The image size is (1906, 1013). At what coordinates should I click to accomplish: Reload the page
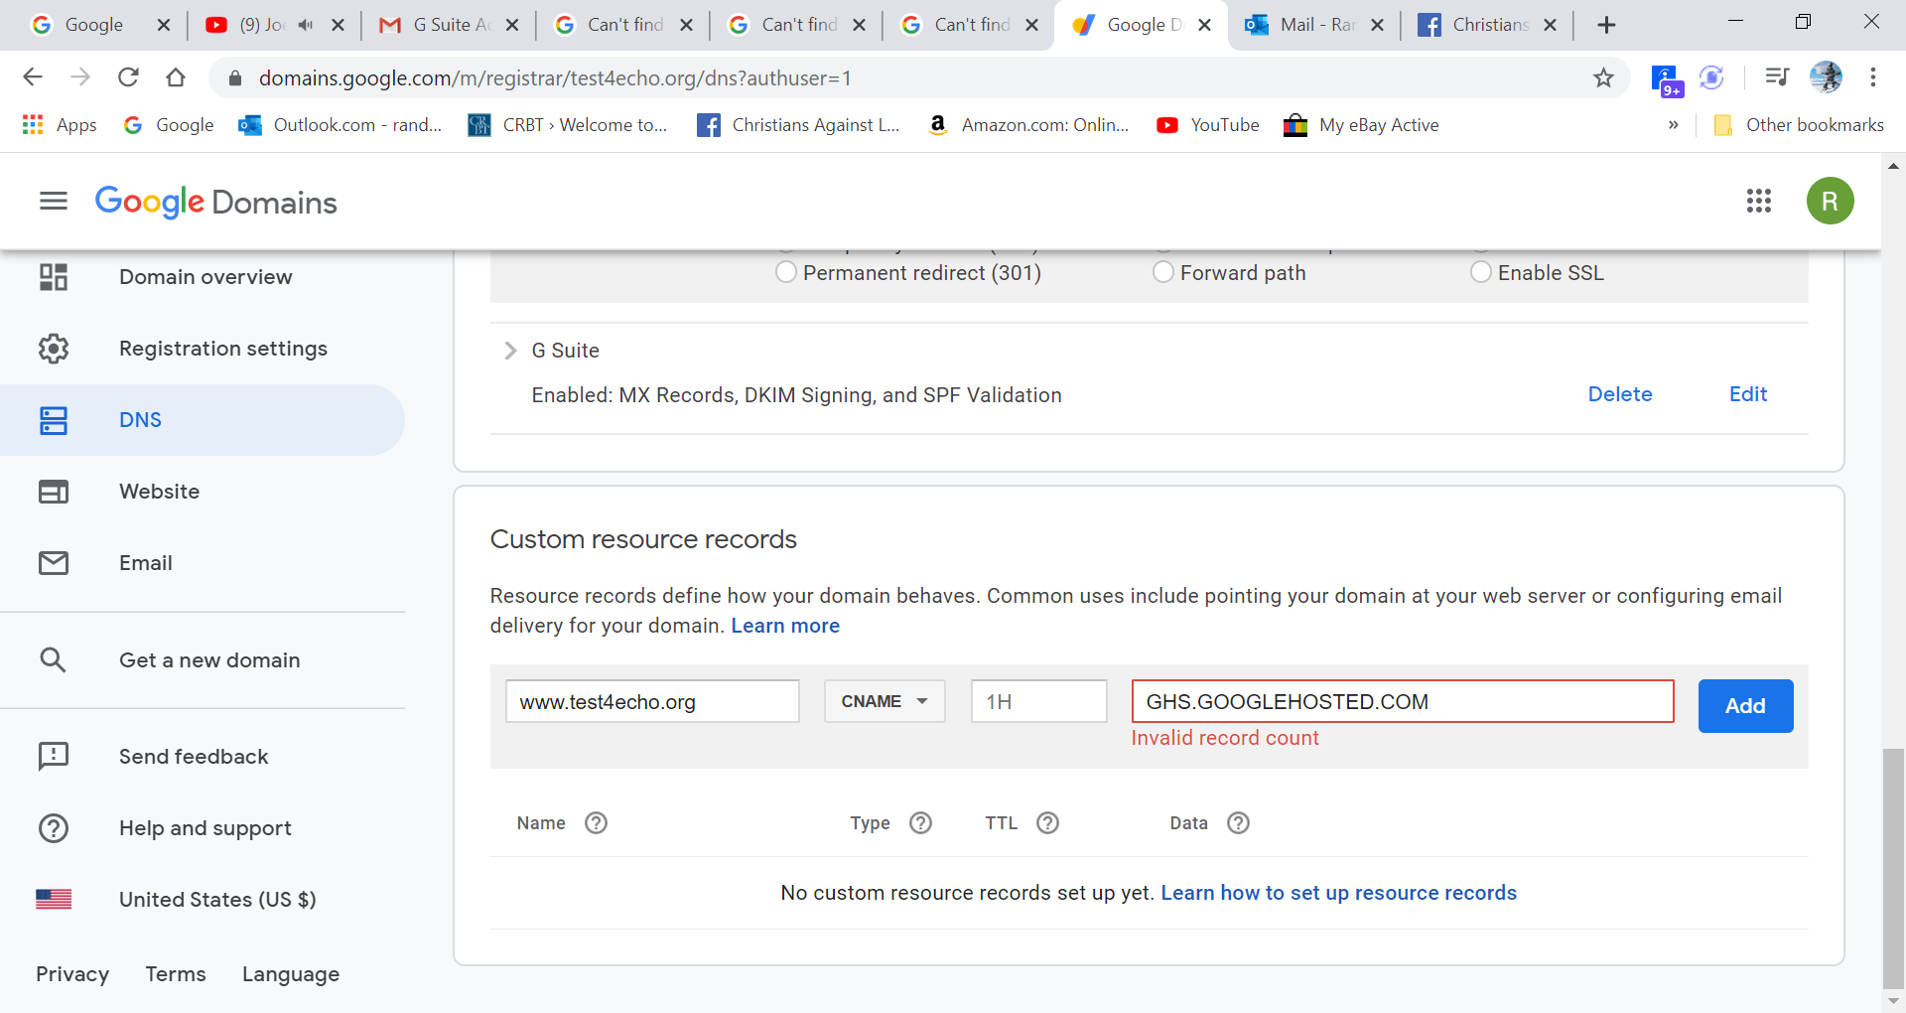coord(128,77)
